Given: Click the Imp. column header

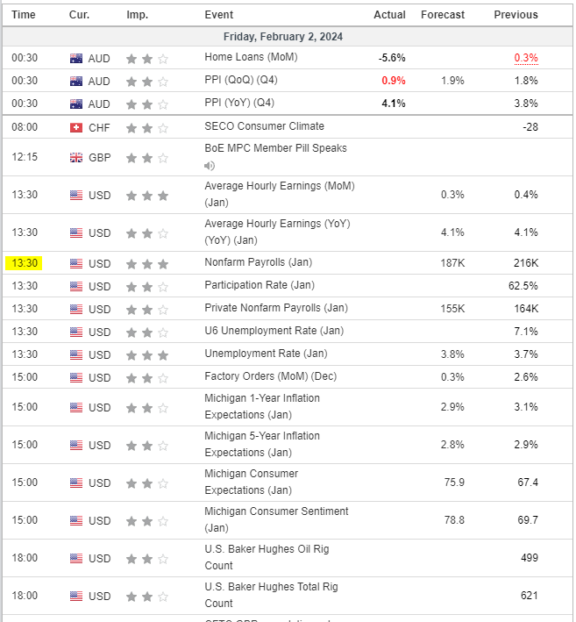Looking at the screenshot, I should 137,15.
